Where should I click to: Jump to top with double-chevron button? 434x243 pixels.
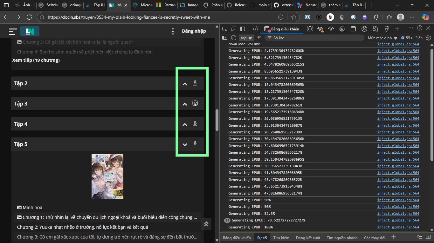point(206,224)
